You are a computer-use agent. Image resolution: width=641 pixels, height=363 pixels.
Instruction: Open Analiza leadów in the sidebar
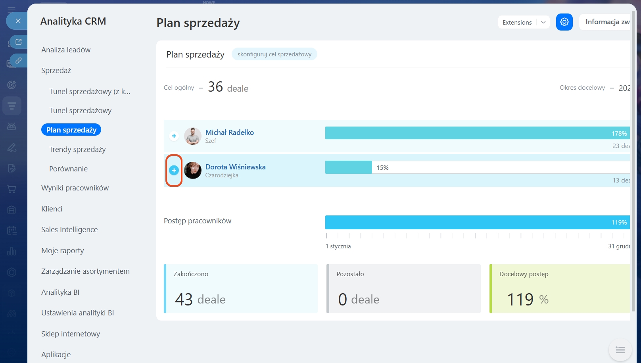pos(66,50)
